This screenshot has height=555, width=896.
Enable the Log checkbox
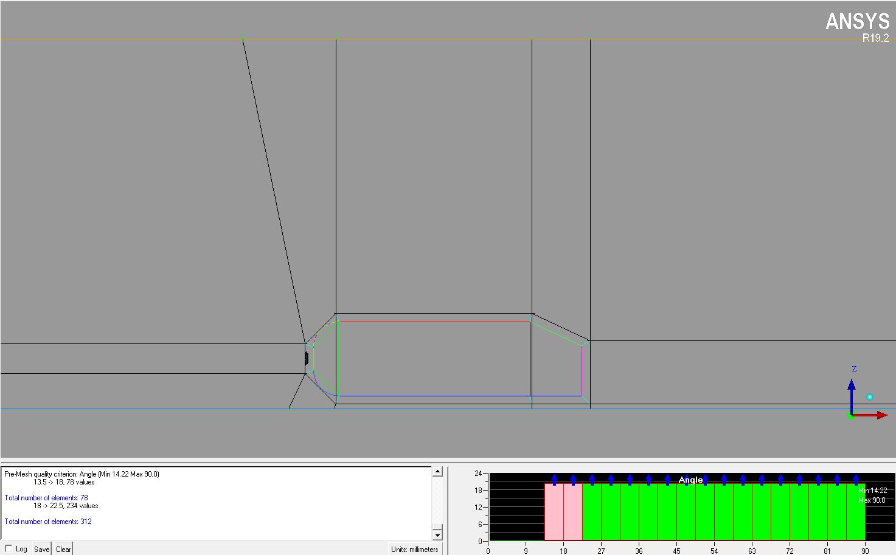tap(9, 548)
